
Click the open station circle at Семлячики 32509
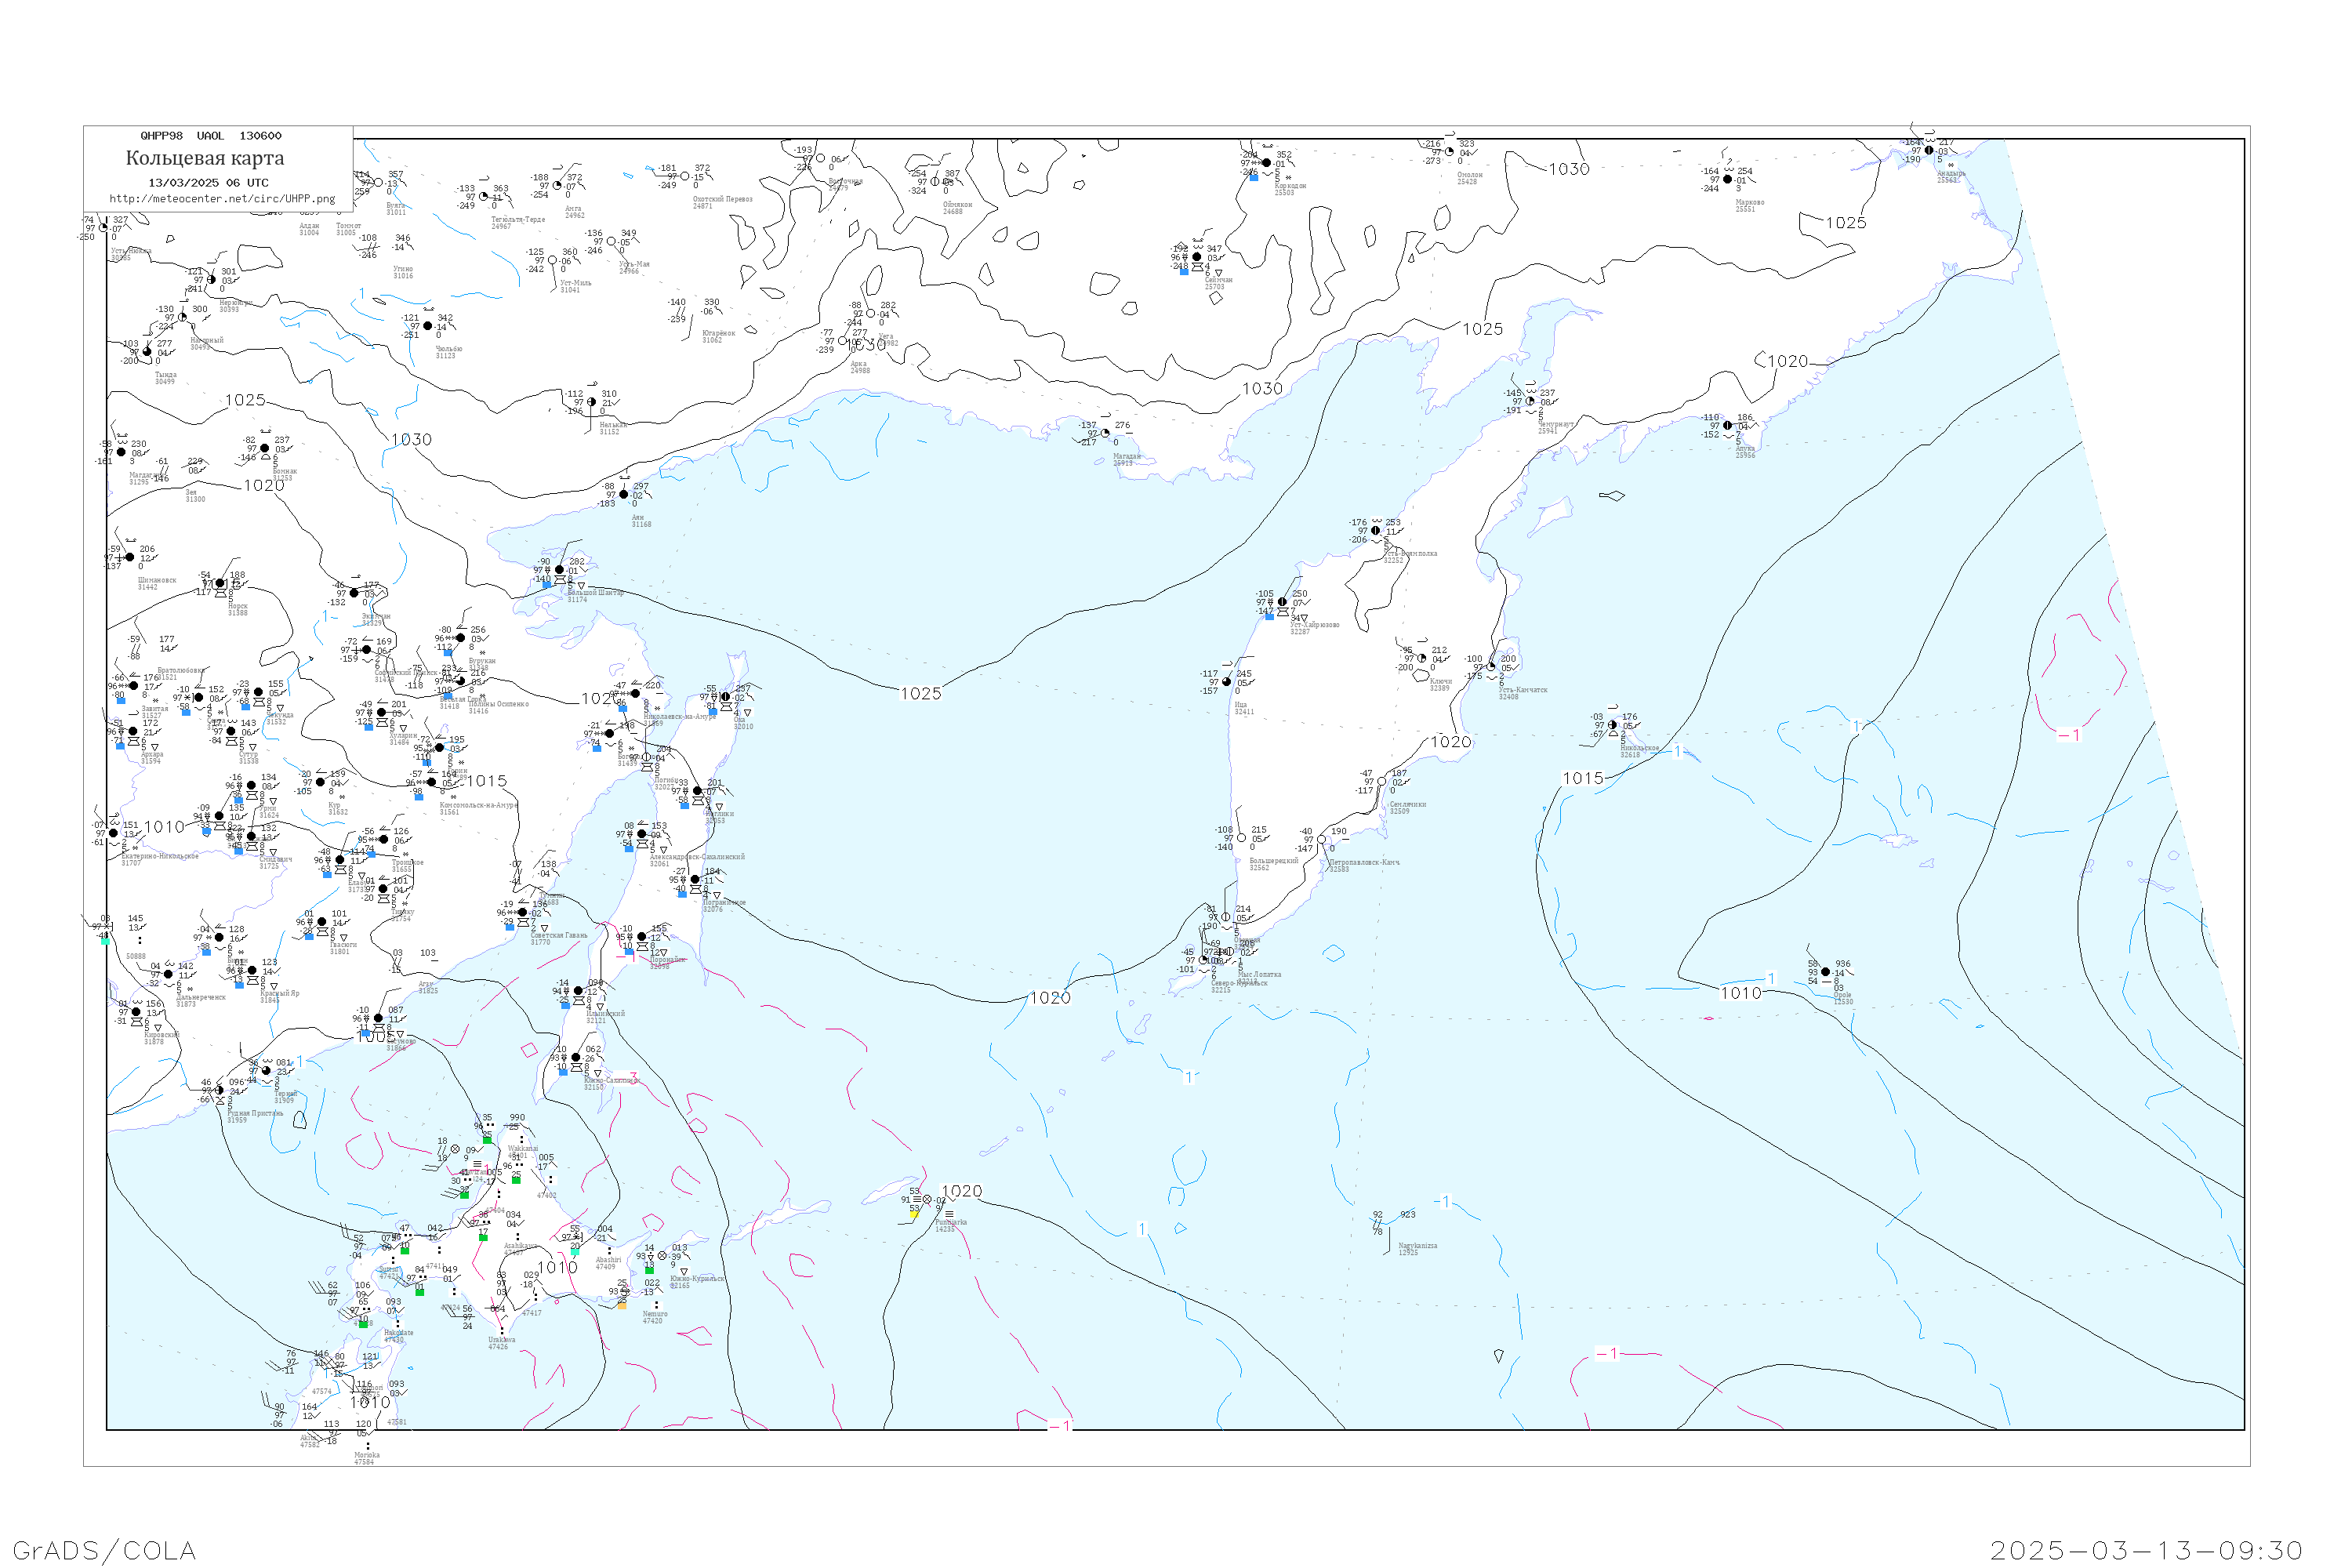[x=1382, y=781]
